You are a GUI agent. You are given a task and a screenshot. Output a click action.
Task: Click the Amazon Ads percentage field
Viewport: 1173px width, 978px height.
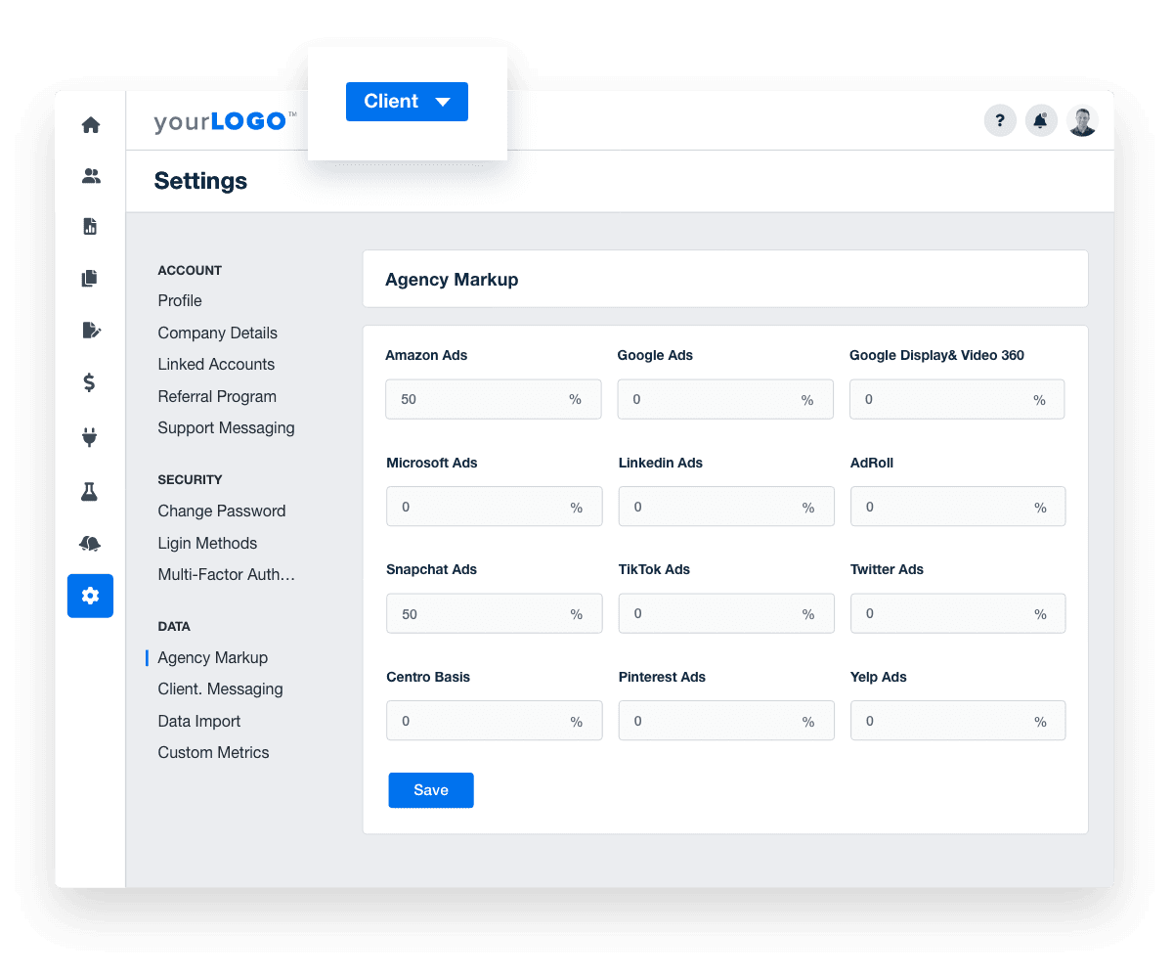tap(494, 399)
